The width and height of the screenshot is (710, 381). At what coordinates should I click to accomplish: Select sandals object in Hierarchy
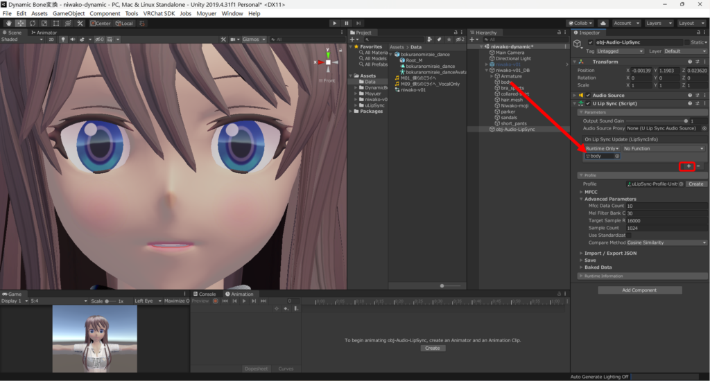click(508, 117)
